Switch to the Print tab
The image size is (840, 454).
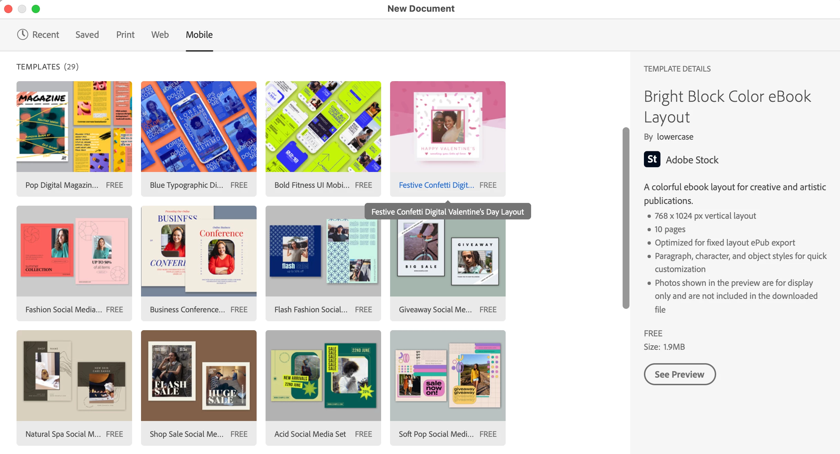click(125, 34)
